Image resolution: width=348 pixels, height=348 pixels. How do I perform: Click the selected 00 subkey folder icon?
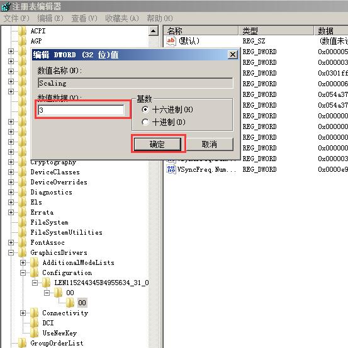(70, 303)
